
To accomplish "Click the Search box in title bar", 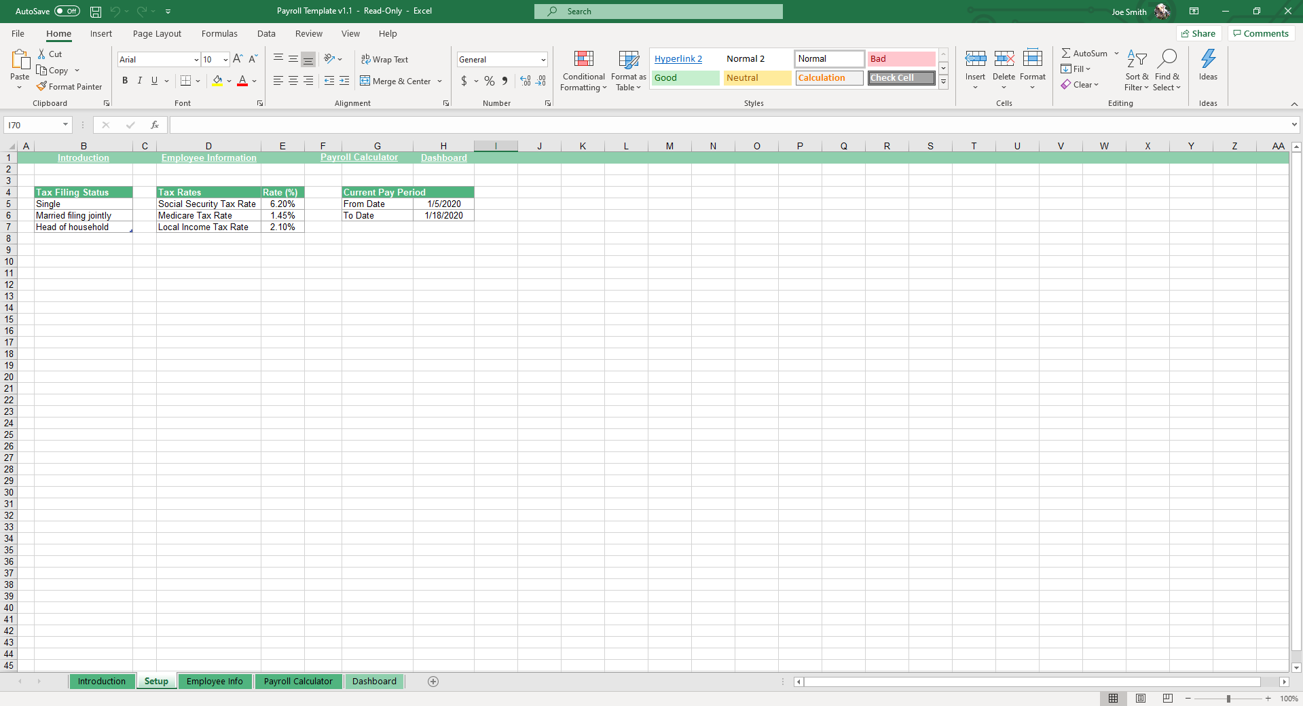I will (658, 12).
